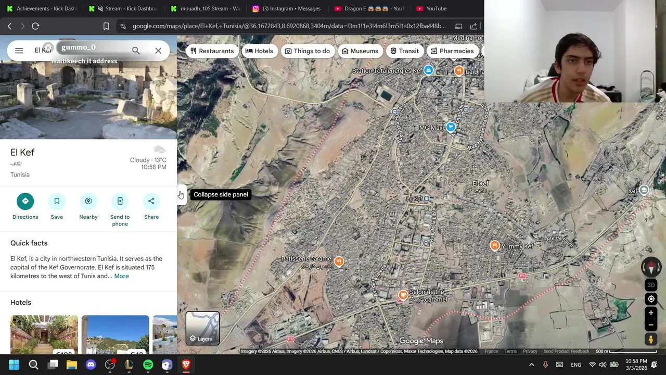Open the Layers map type switcher
666x375 pixels.
point(203,328)
